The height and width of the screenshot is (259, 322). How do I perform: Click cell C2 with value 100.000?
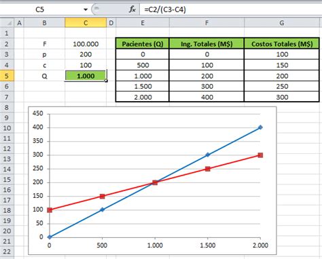tap(86, 44)
